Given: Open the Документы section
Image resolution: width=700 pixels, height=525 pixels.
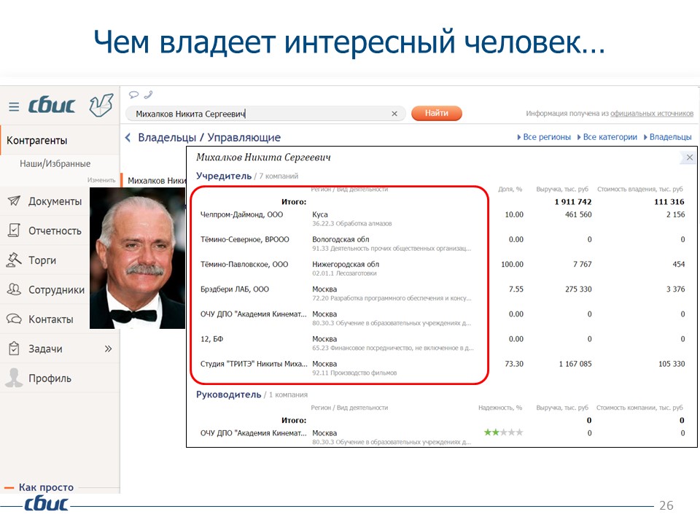Looking at the screenshot, I should (x=55, y=201).
